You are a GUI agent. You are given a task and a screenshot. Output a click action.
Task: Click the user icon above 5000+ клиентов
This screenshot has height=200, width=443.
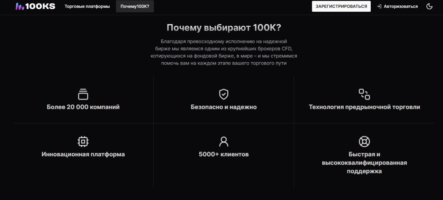pyautogui.click(x=224, y=141)
